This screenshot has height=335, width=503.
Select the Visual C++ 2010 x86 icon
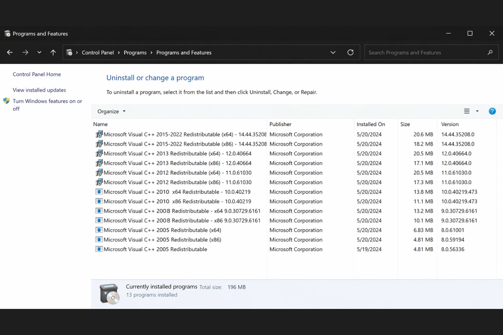[x=99, y=201]
